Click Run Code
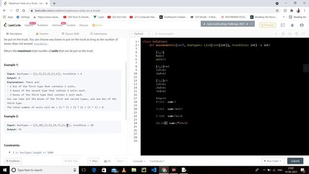Screen dimensions: 309x174 272,161
